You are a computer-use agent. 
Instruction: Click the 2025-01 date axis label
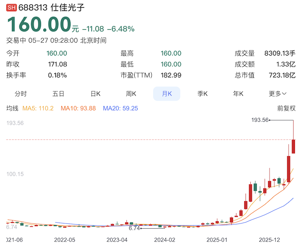(217, 240)
